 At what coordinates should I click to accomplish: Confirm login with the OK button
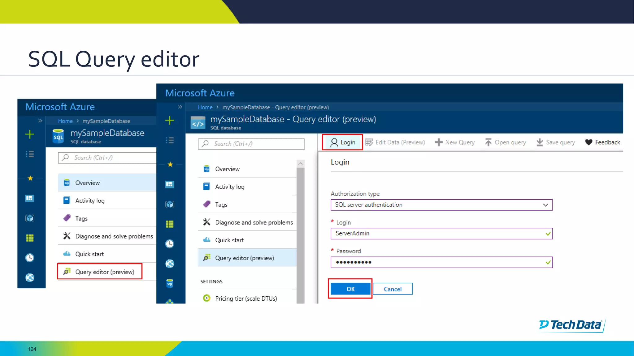pos(350,289)
